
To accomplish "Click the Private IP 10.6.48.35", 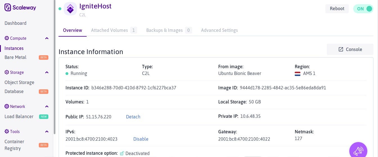I will [x=250, y=116].
